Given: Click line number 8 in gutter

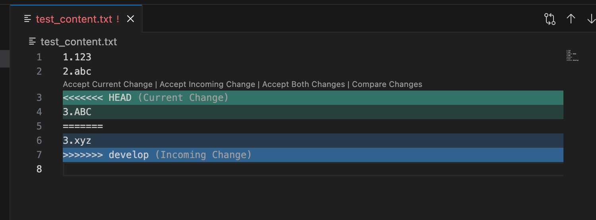Looking at the screenshot, I should (39, 169).
